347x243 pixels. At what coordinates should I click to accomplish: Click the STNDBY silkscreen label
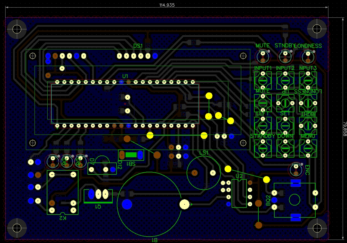pyautogui.click(x=285, y=45)
